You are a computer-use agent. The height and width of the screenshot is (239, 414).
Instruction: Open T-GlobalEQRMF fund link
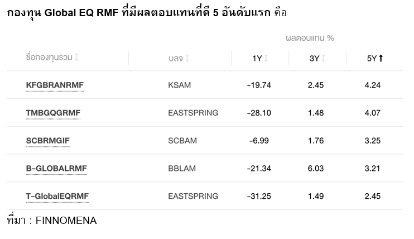click(57, 196)
